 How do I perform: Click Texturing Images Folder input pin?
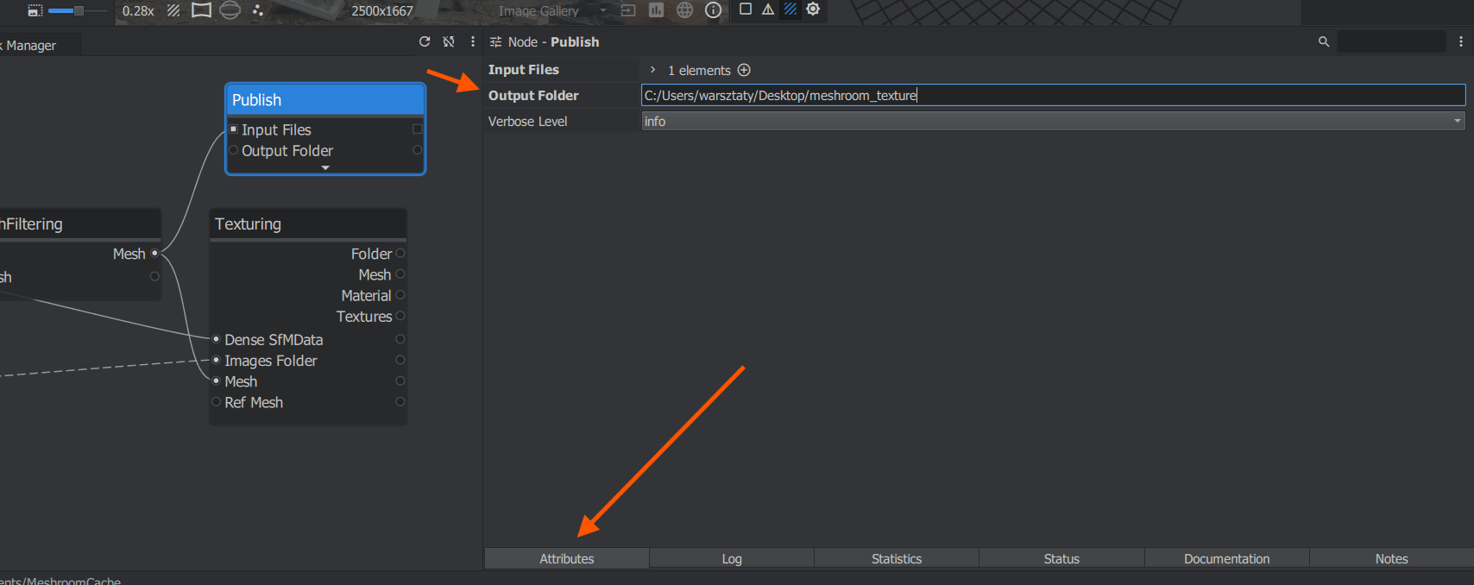click(x=217, y=360)
